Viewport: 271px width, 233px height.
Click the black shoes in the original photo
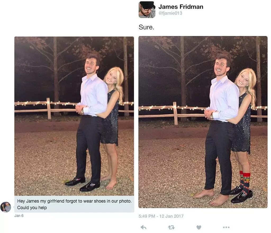(83, 184)
